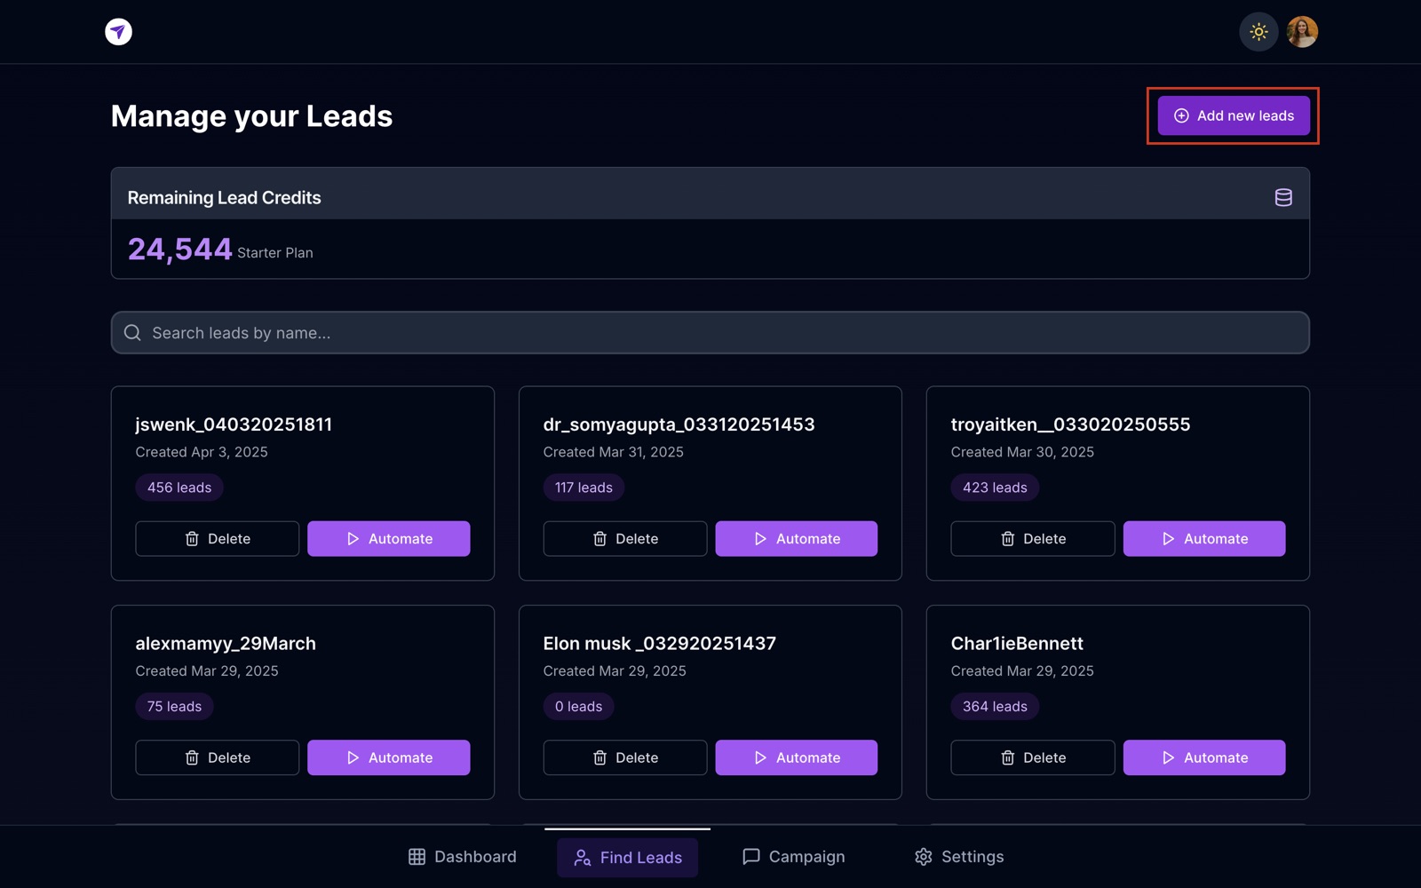
Task: Automate the troyaitken__033020250555 leads
Action: click(x=1203, y=539)
